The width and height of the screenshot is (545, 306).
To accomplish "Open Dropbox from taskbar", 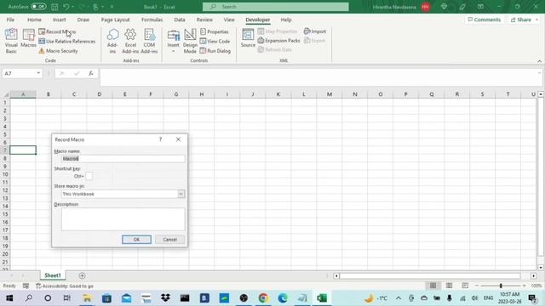I will pos(165,298).
